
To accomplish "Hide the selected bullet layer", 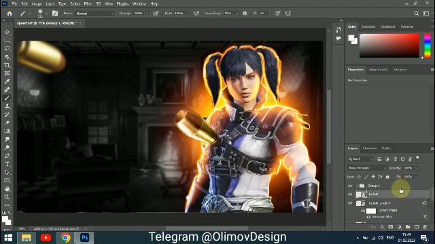I will 350,195.
